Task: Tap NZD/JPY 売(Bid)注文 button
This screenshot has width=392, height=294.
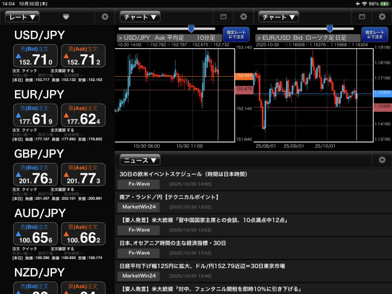Action: (x=36, y=288)
